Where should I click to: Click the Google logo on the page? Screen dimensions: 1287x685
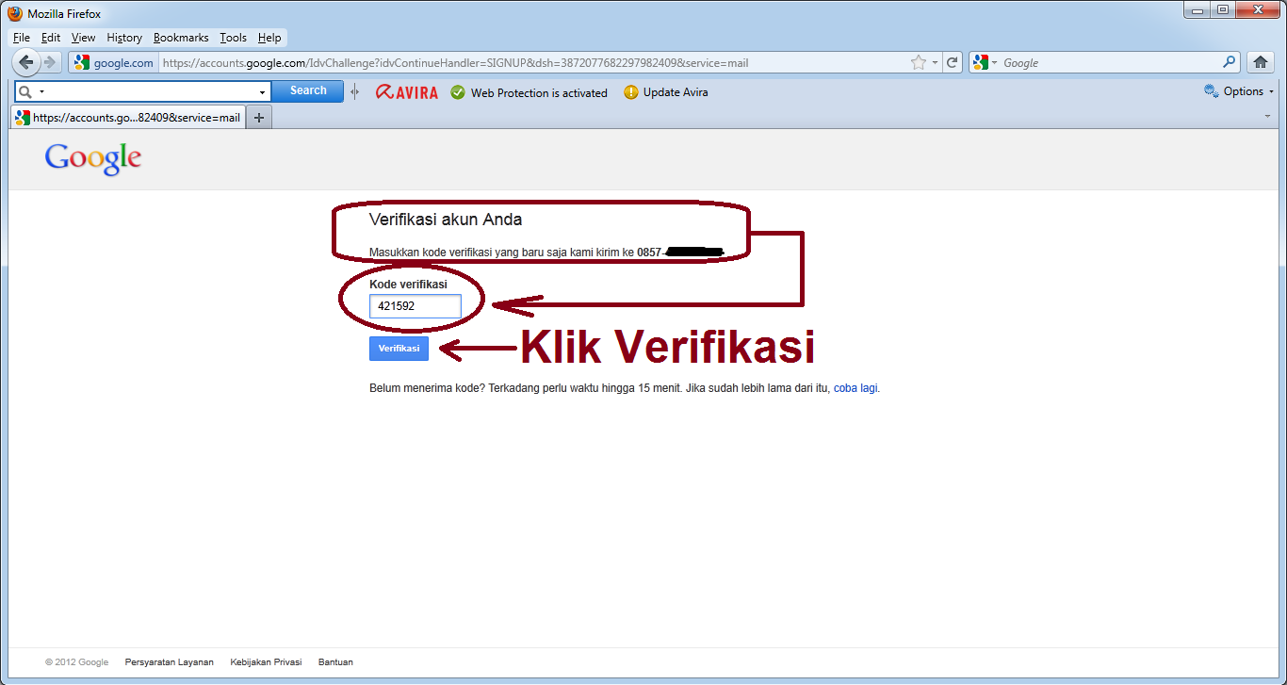point(91,158)
